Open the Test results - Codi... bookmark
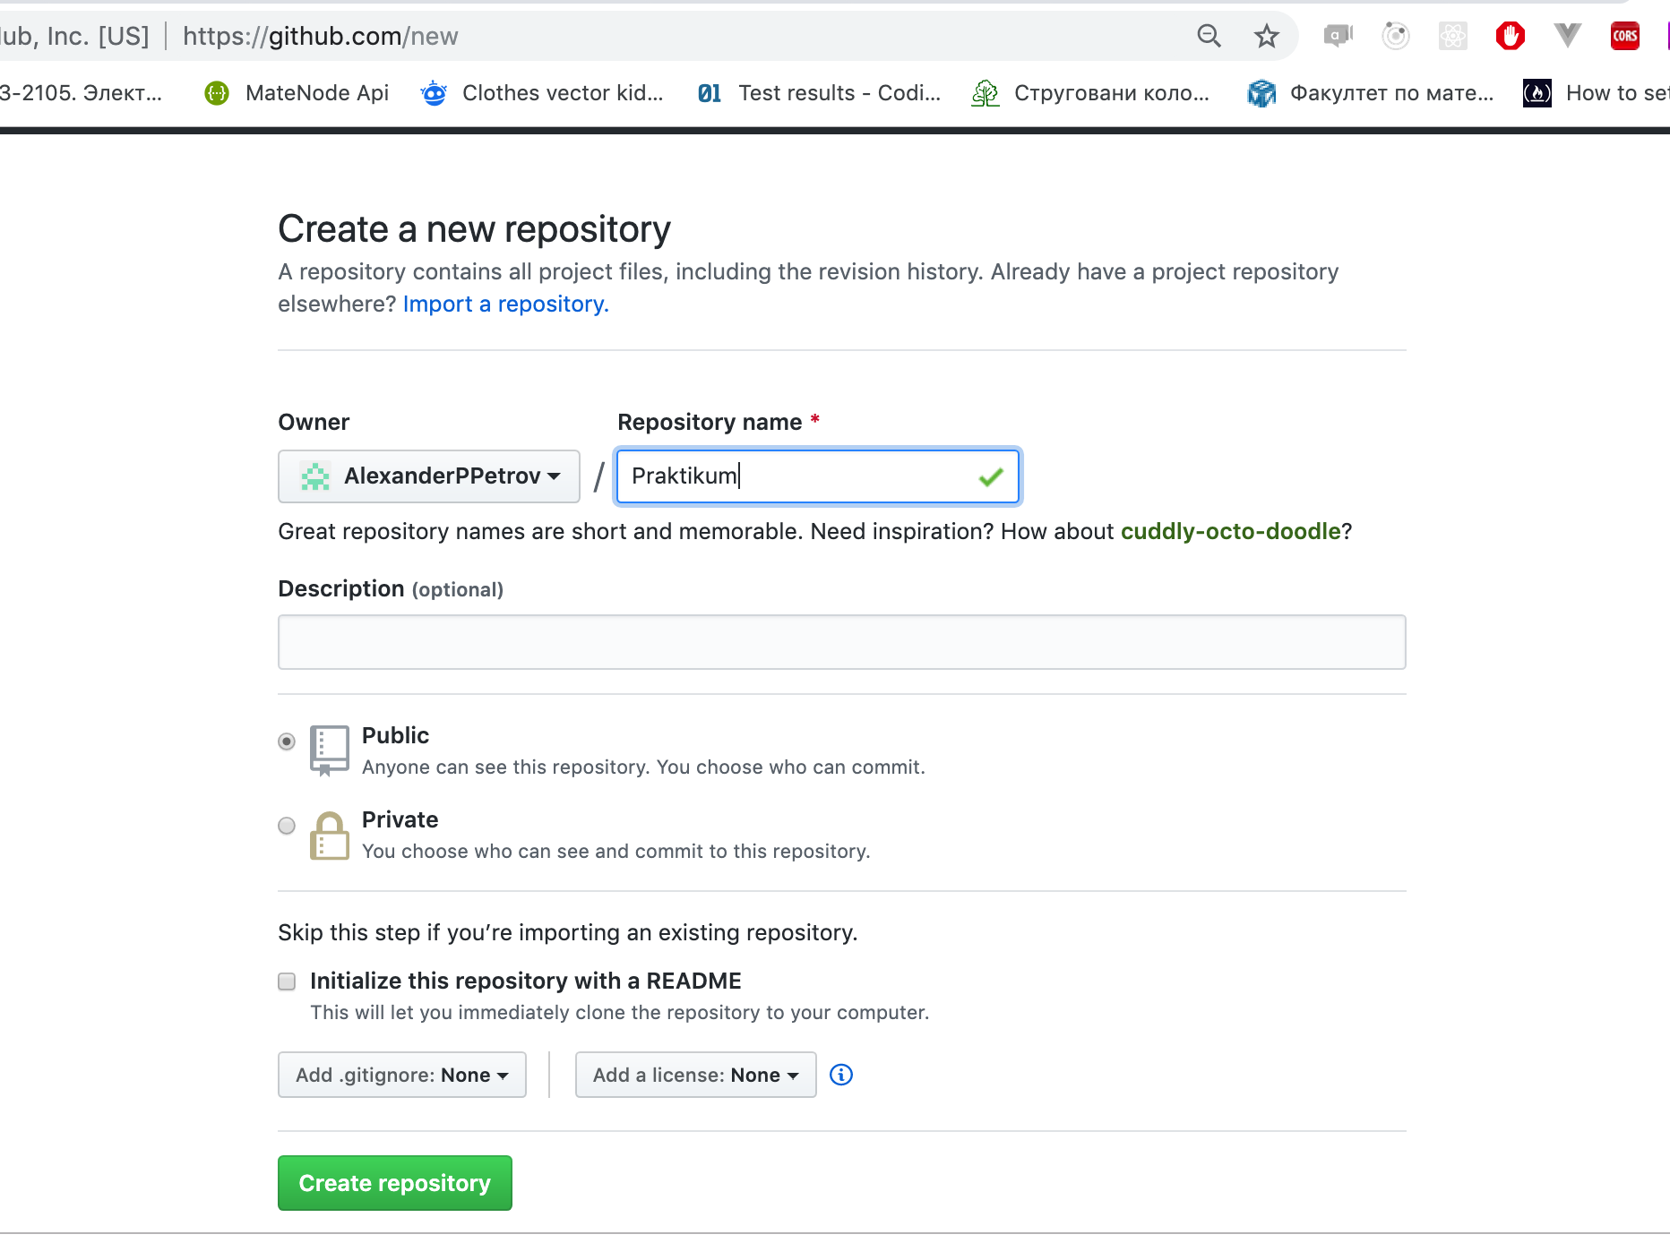This screenshot has height=1243, width=1670. tap(819, 93)
